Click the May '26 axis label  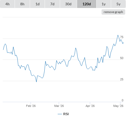[118, 106]
